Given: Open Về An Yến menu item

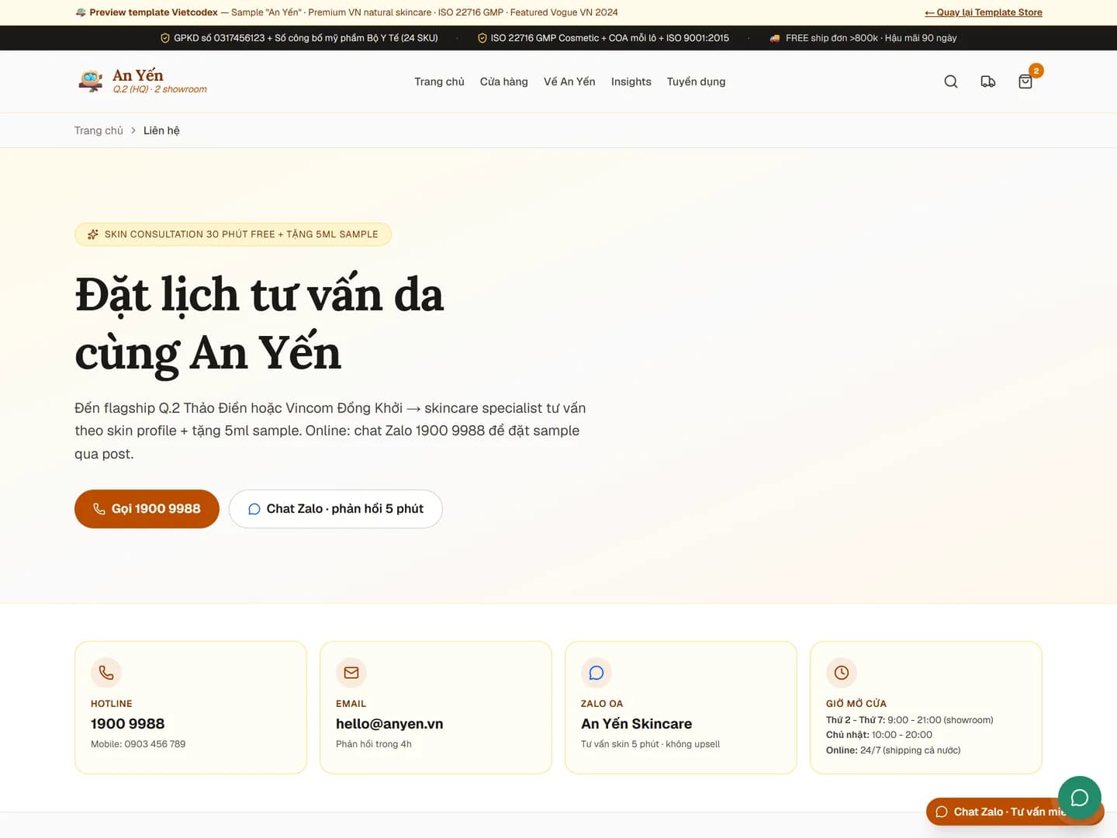Looking at the screenshot, I should (x=569, y=81).
